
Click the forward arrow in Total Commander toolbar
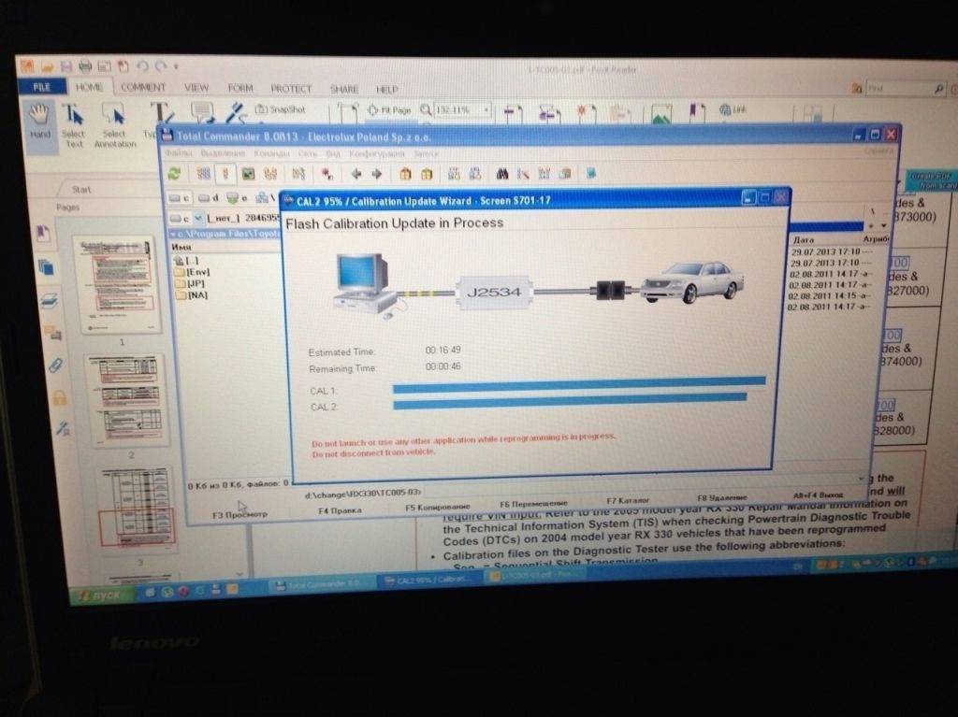[377, 174]
